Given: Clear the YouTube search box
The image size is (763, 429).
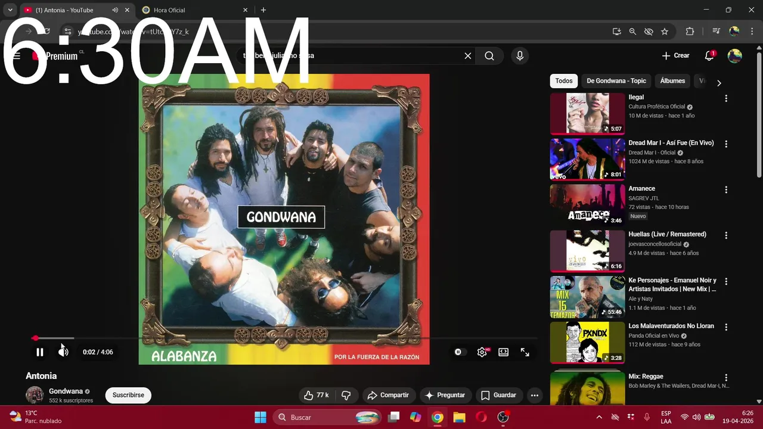Looking at the screenshot, I should click(x=468, y=56).
